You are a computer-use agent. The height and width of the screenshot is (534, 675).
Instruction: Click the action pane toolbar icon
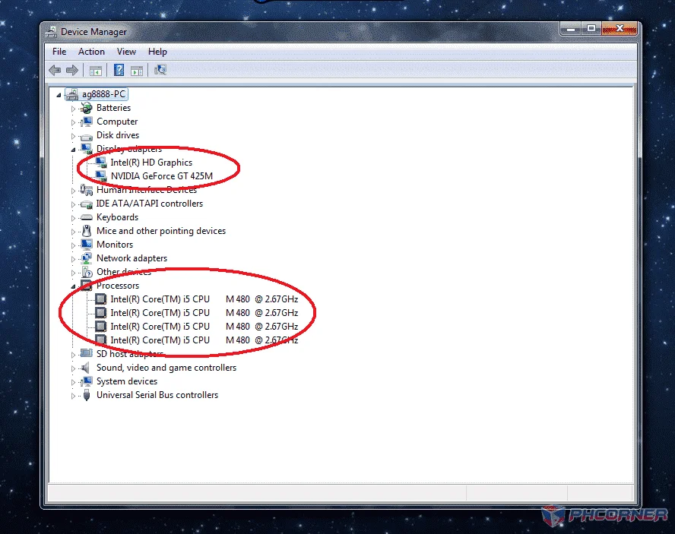[x=137, y=70]
